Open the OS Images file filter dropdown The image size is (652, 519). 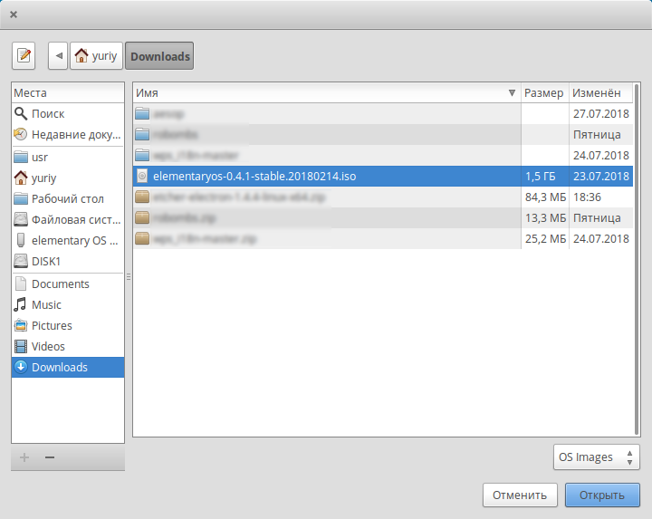596,457
